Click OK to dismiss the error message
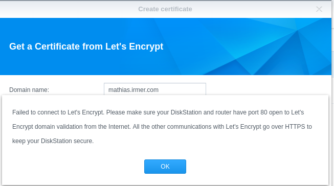The image size is (334, 186). coord(165,167)
